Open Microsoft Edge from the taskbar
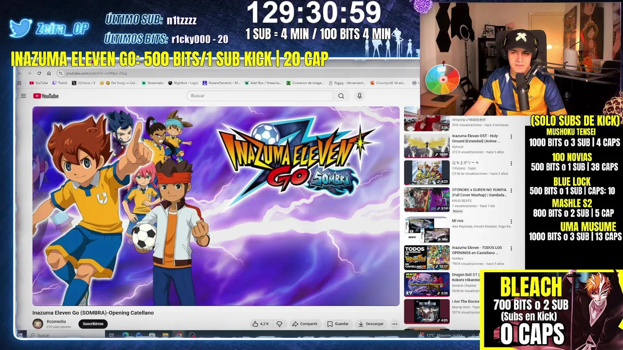 tap(126, 335)
